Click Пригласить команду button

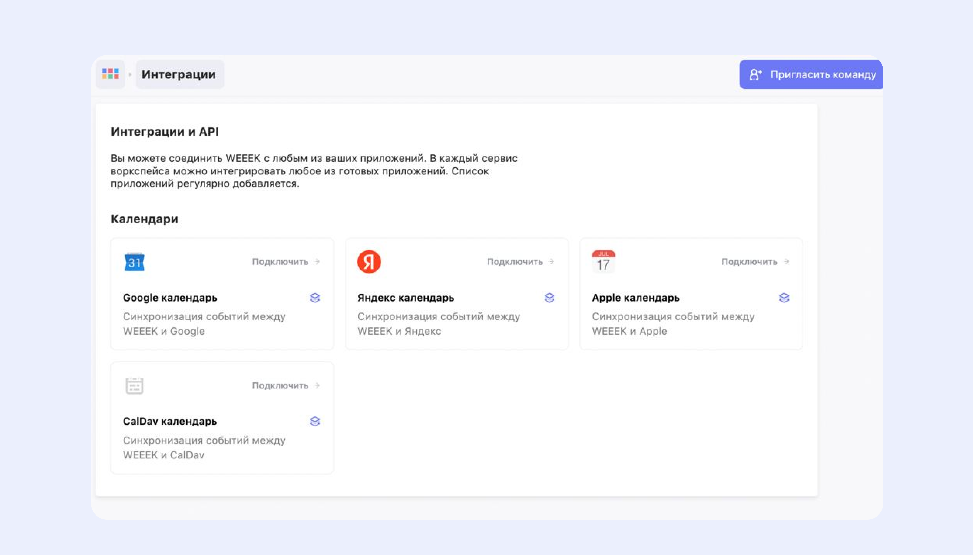pyautogui.click(x=822, y=74)
